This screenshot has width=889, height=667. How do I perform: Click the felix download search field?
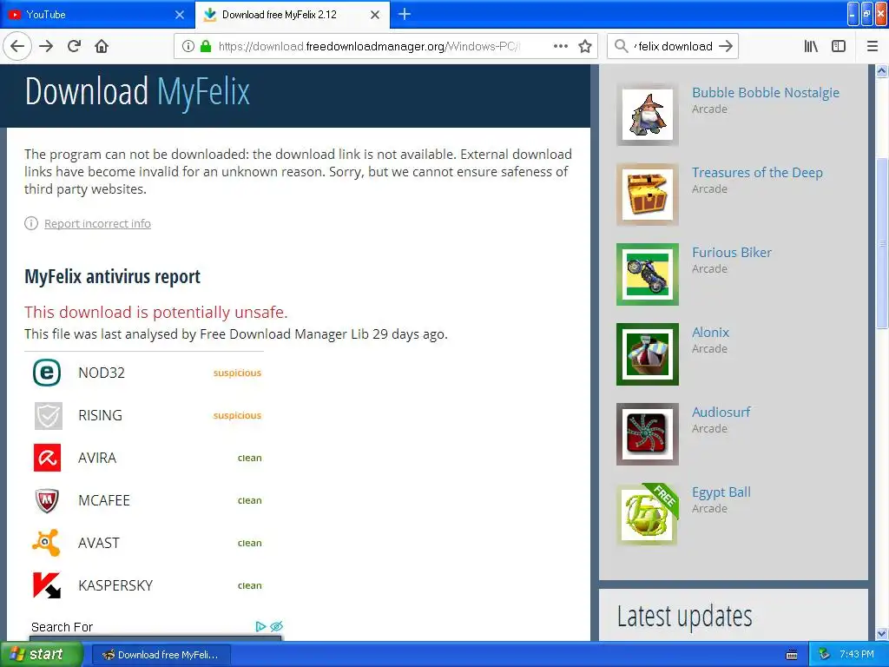[673, 46]
